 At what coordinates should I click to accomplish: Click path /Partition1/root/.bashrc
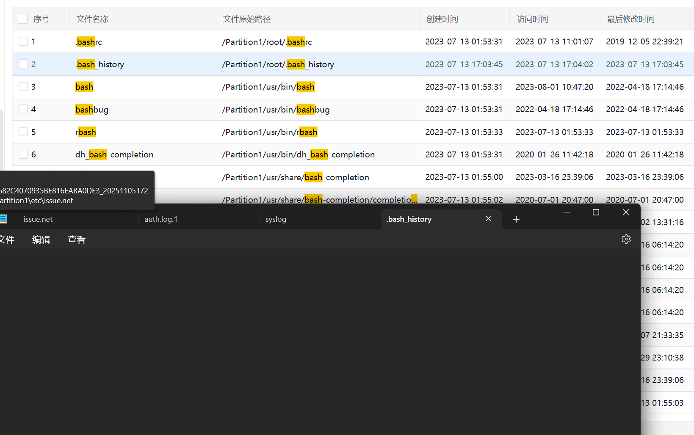pos(267,42)
